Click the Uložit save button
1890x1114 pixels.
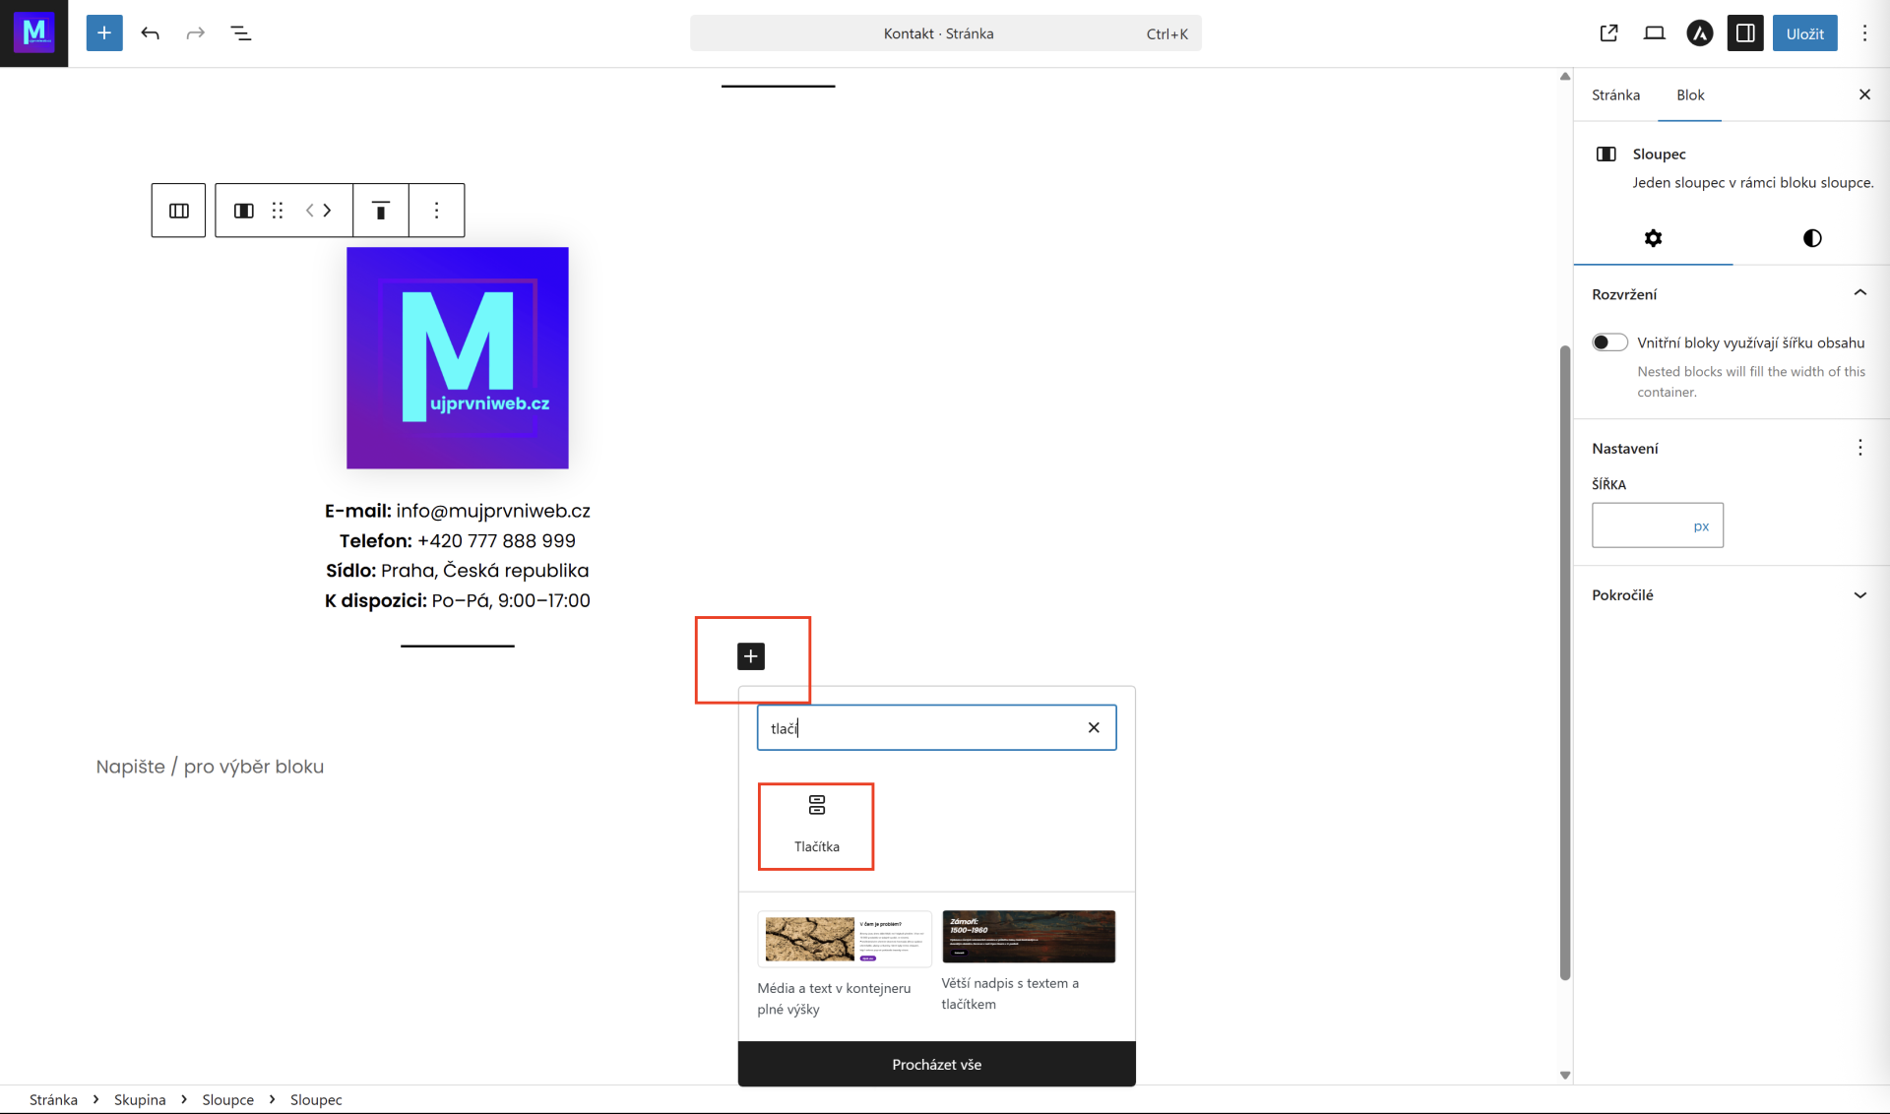(1804, 33)
